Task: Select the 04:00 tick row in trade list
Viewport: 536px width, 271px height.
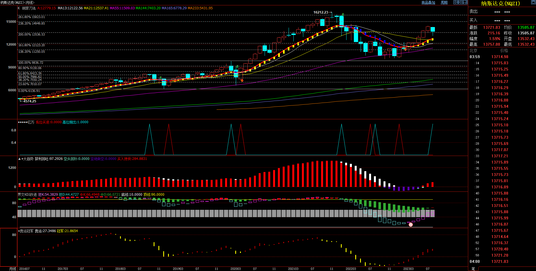Action: (474, 261)
